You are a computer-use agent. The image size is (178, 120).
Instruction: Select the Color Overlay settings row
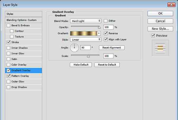(x=23, y=65)
